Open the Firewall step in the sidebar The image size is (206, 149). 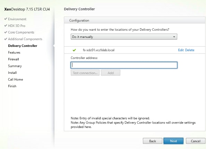pyautogui.click(x=14, y=59)
